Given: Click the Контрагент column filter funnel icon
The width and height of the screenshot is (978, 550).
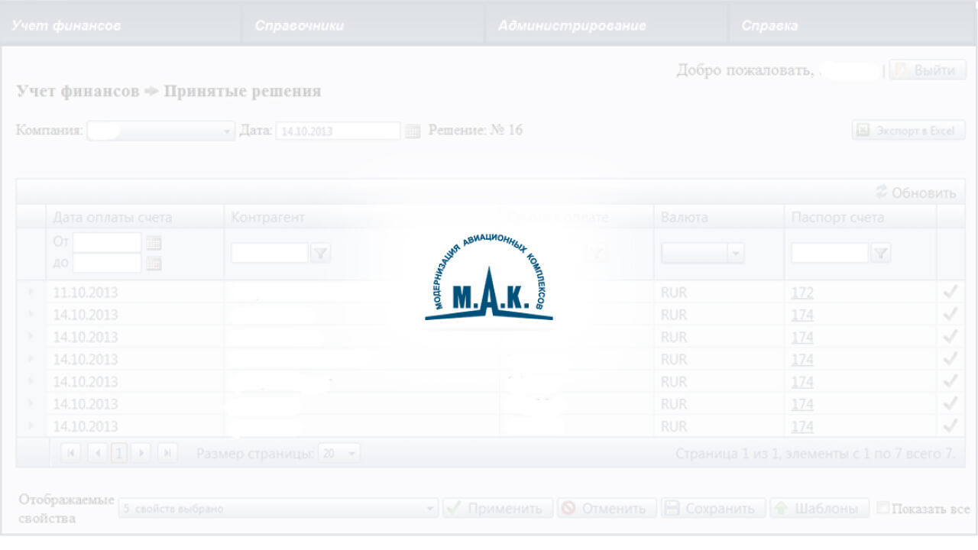Looking at the screenshot, I should click(x=321, y=254).
